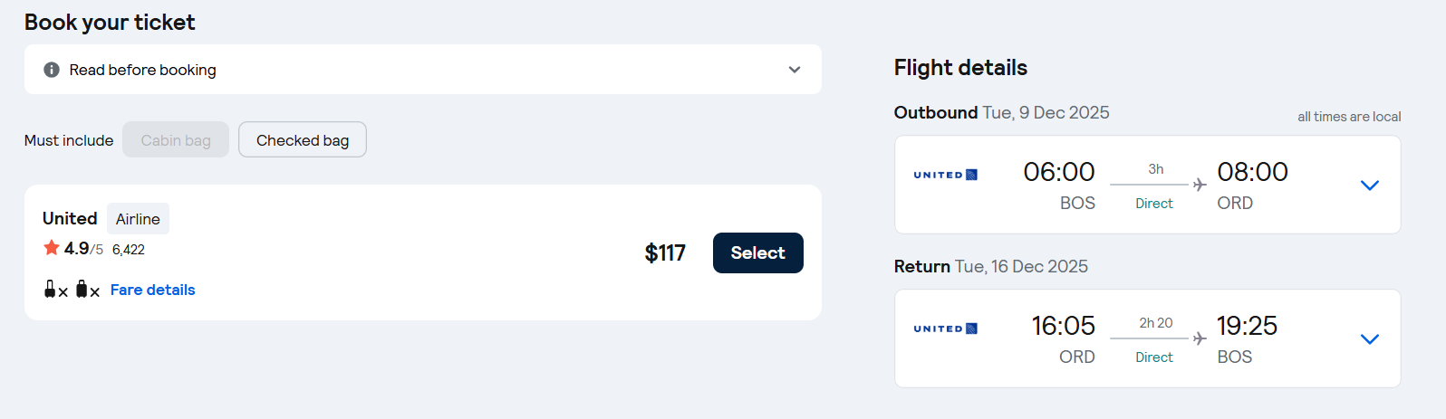Click the Airline tag next to United
Image resolution: width=1446 pixels, height=419 pixels.
click(x=138, y=219)
